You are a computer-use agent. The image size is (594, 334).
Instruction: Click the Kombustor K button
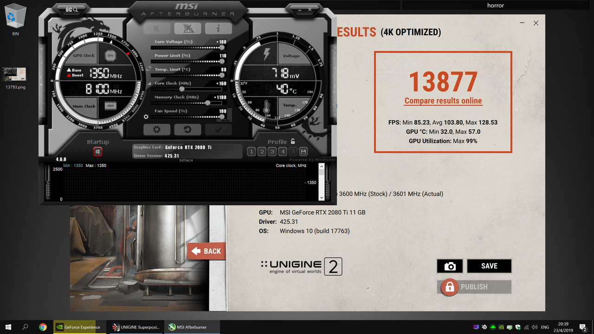click(157, 28)
